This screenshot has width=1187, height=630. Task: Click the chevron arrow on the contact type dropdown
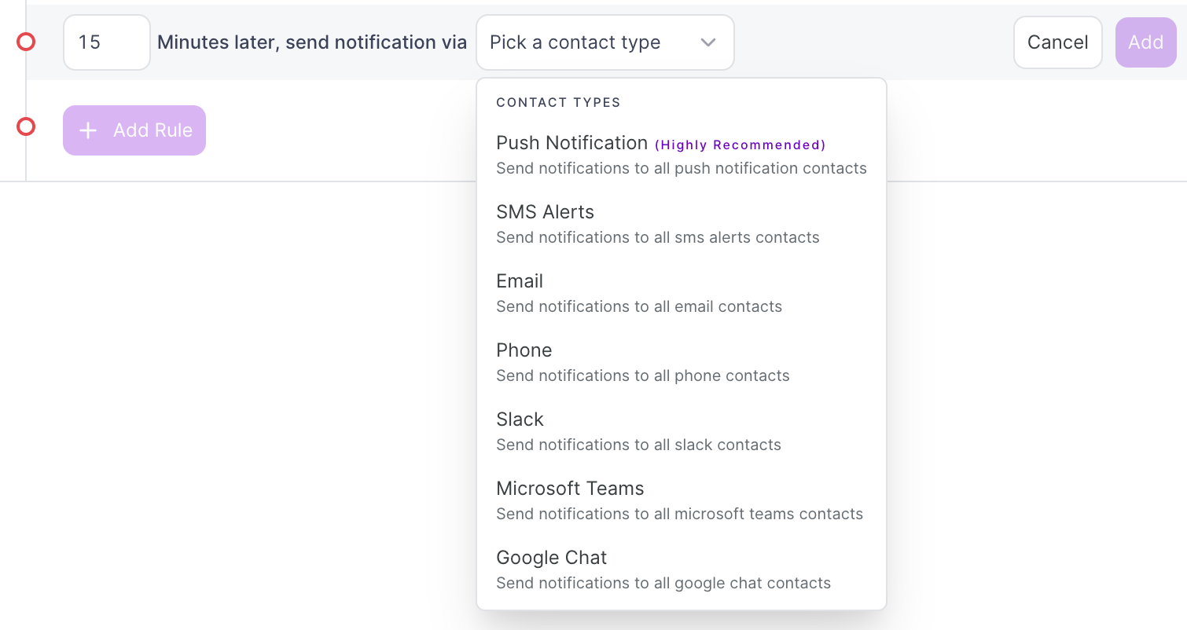[x=708, y=42]
